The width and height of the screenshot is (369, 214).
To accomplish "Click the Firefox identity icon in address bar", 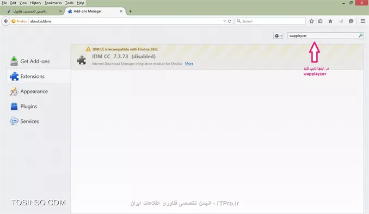I will point(14,21).
